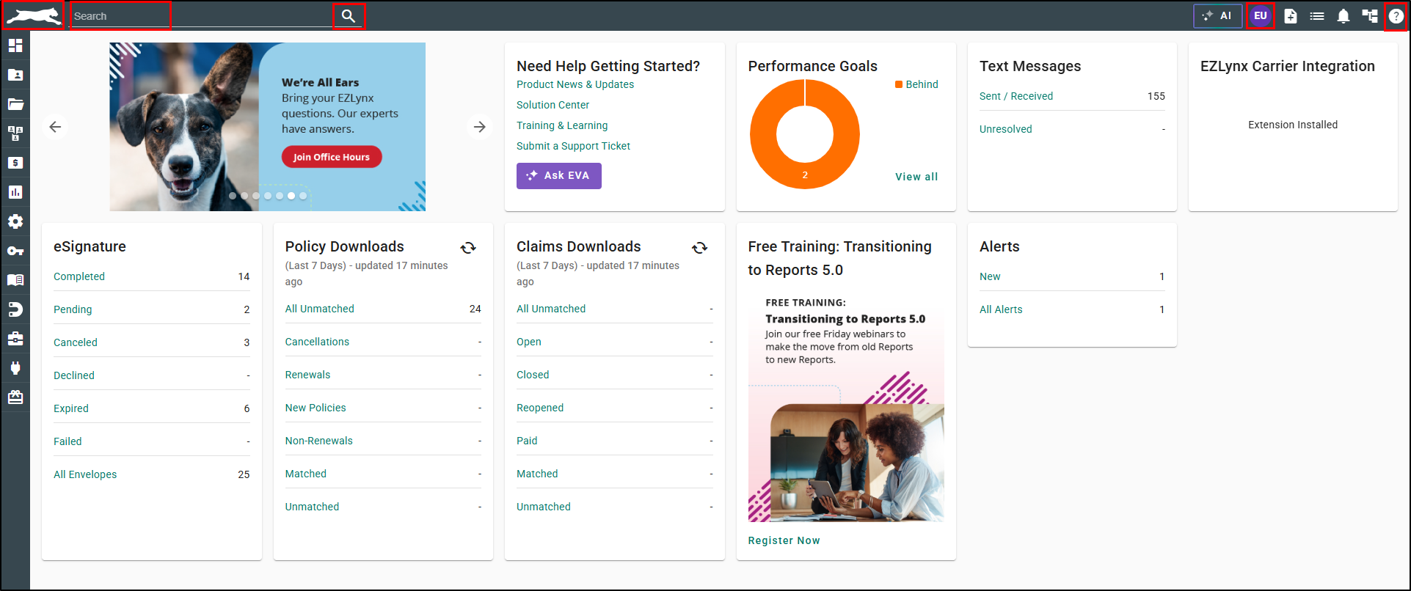Open Failed eSignature envelopes
This screenshot has height=591, width=1411.
coord(68,441)
